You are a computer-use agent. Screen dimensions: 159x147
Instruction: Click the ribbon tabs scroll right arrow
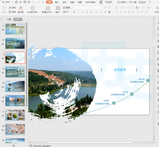point(101,2)
